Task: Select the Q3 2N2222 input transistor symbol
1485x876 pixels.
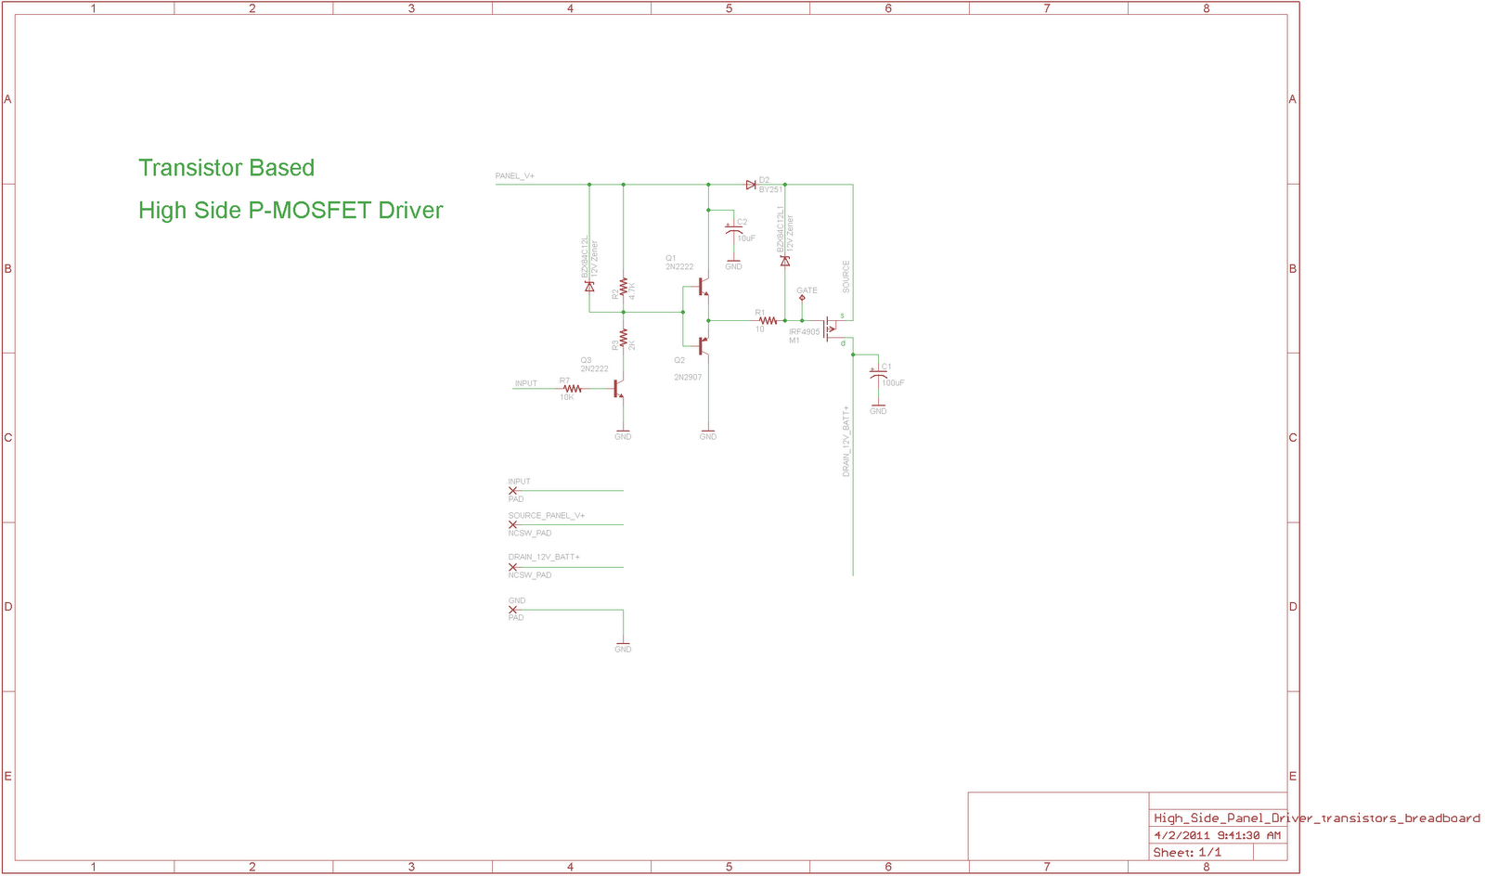Action: [617, 390]
